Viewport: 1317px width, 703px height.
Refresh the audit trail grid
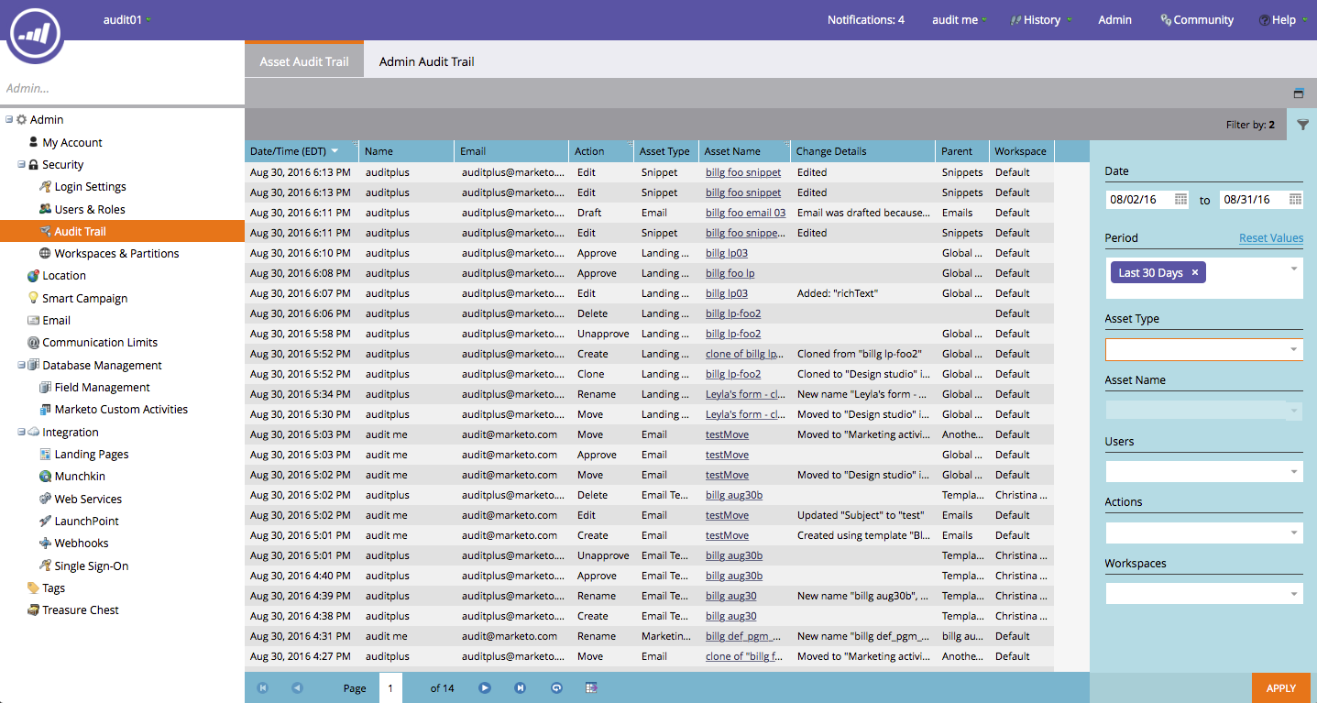tap(555, 688)
